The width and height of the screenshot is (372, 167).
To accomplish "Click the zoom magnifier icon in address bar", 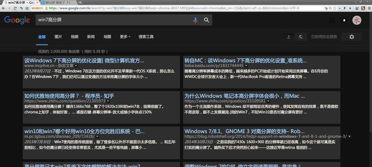I will click(330, 8).
